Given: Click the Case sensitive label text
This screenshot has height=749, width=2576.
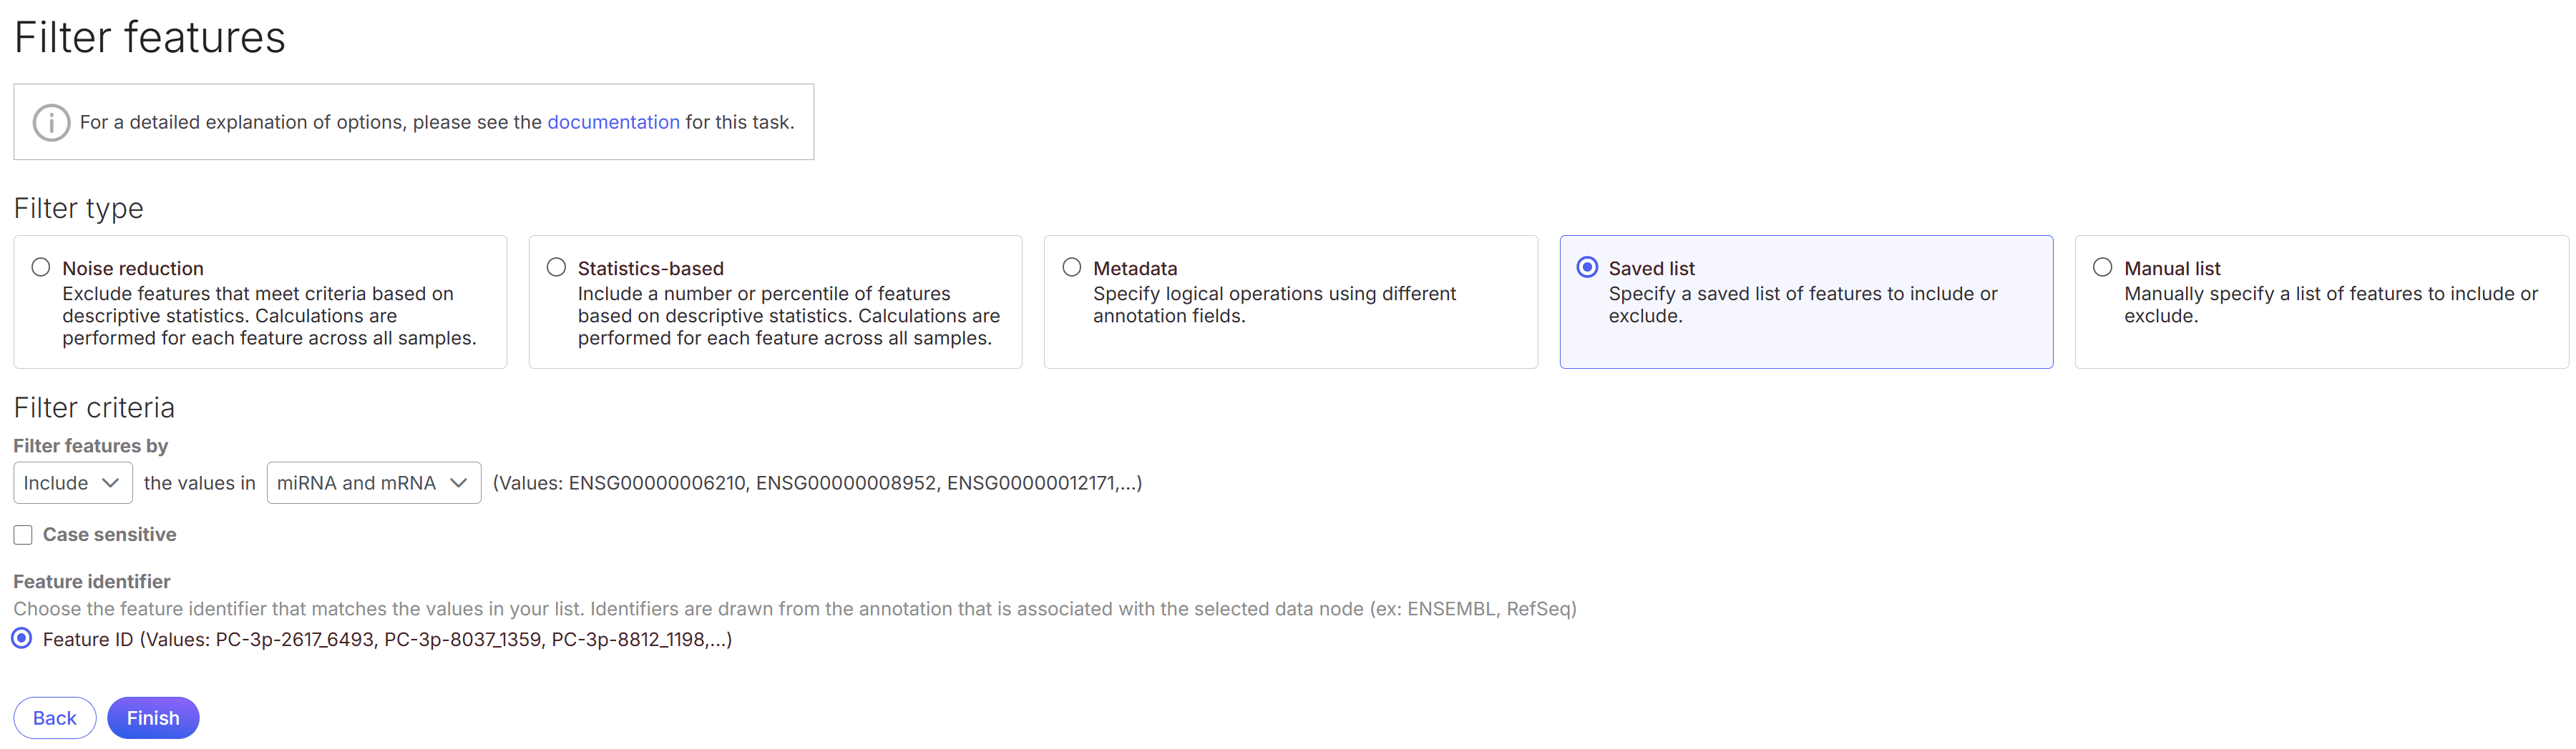Looking at the screenshot, I should pyautogui.click(x=109, y=535).
